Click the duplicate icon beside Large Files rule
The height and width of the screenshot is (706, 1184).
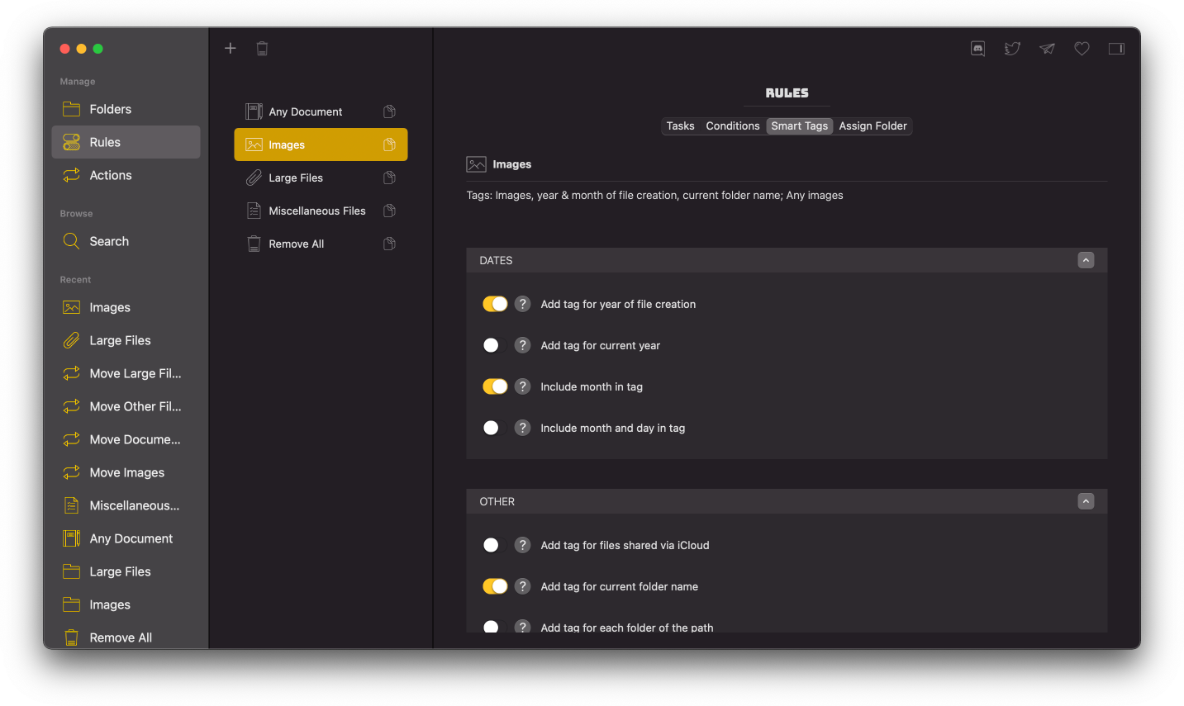389,177
